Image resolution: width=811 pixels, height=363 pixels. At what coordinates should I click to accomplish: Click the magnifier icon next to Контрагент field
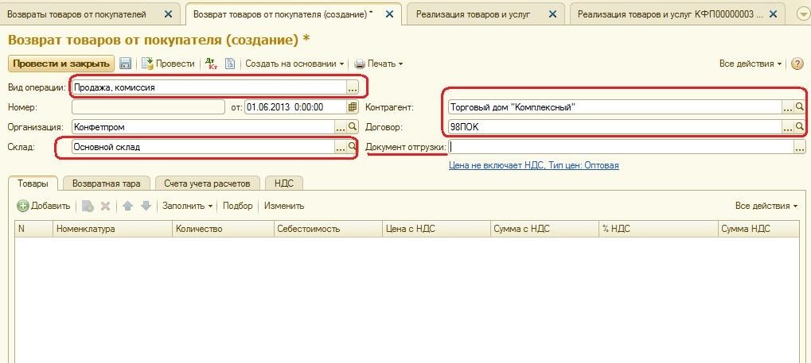point(800,107)
